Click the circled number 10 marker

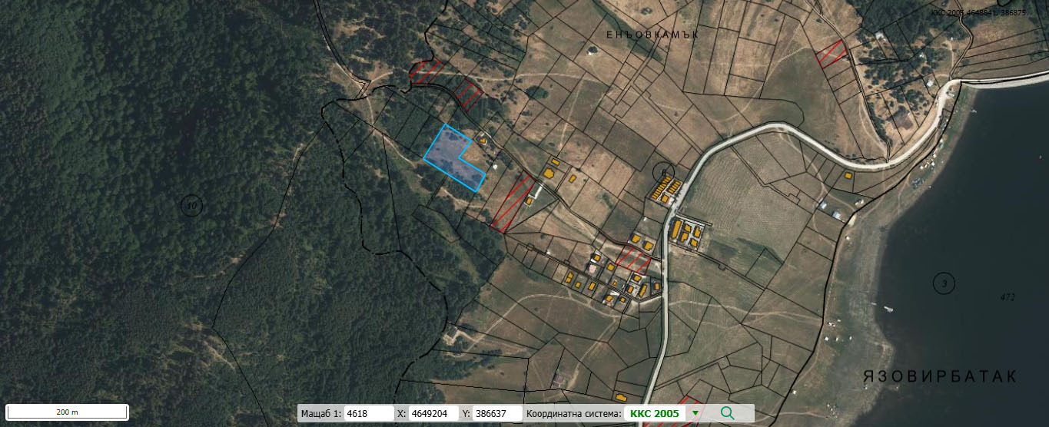(x=191, y=205)
